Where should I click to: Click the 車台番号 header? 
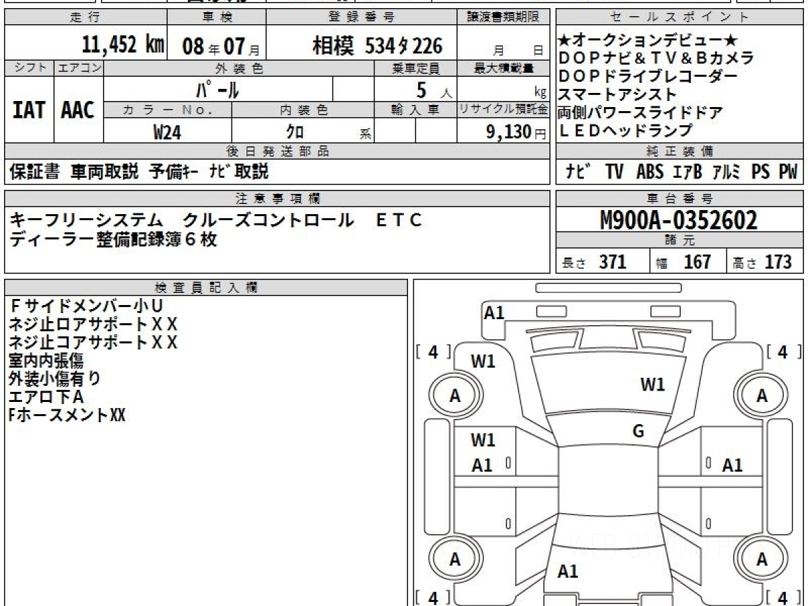point(679,198)
